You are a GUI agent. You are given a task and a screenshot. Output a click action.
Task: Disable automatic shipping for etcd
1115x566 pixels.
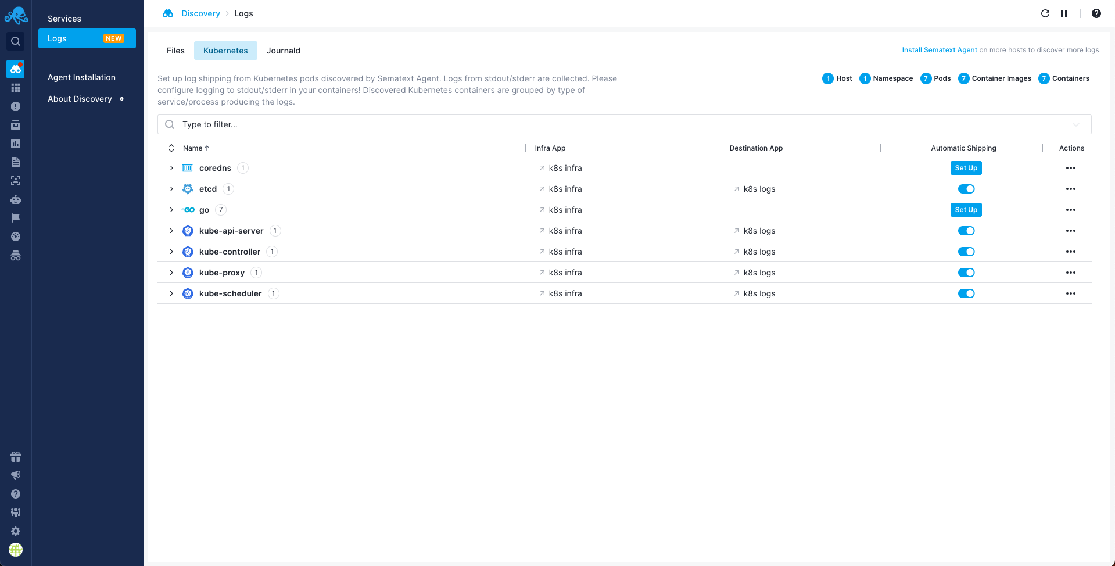click(966, 189)
